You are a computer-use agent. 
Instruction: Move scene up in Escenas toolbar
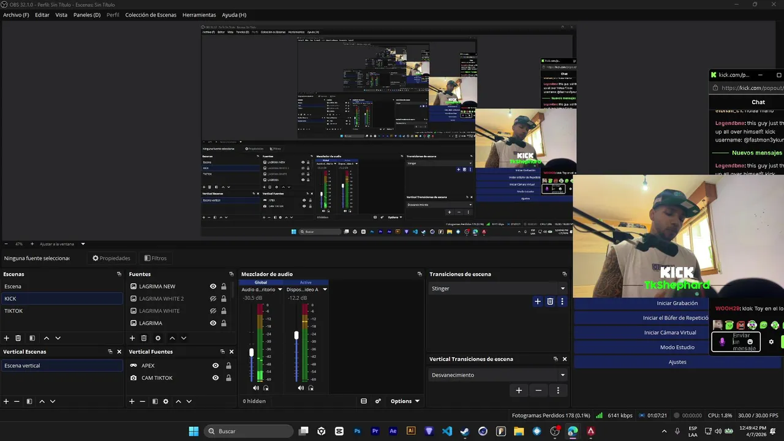(x=46, y=338)
